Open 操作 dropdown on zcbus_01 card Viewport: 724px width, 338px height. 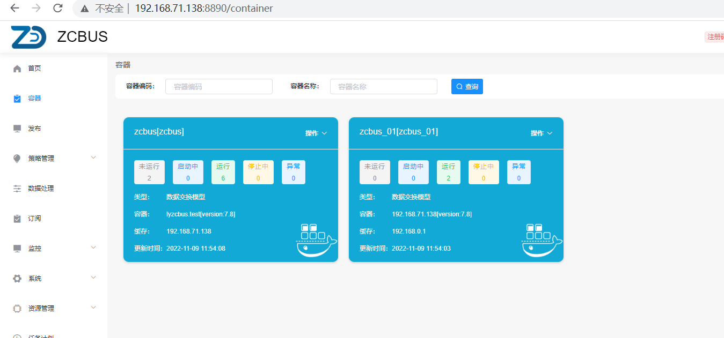[x=542, y=133]
